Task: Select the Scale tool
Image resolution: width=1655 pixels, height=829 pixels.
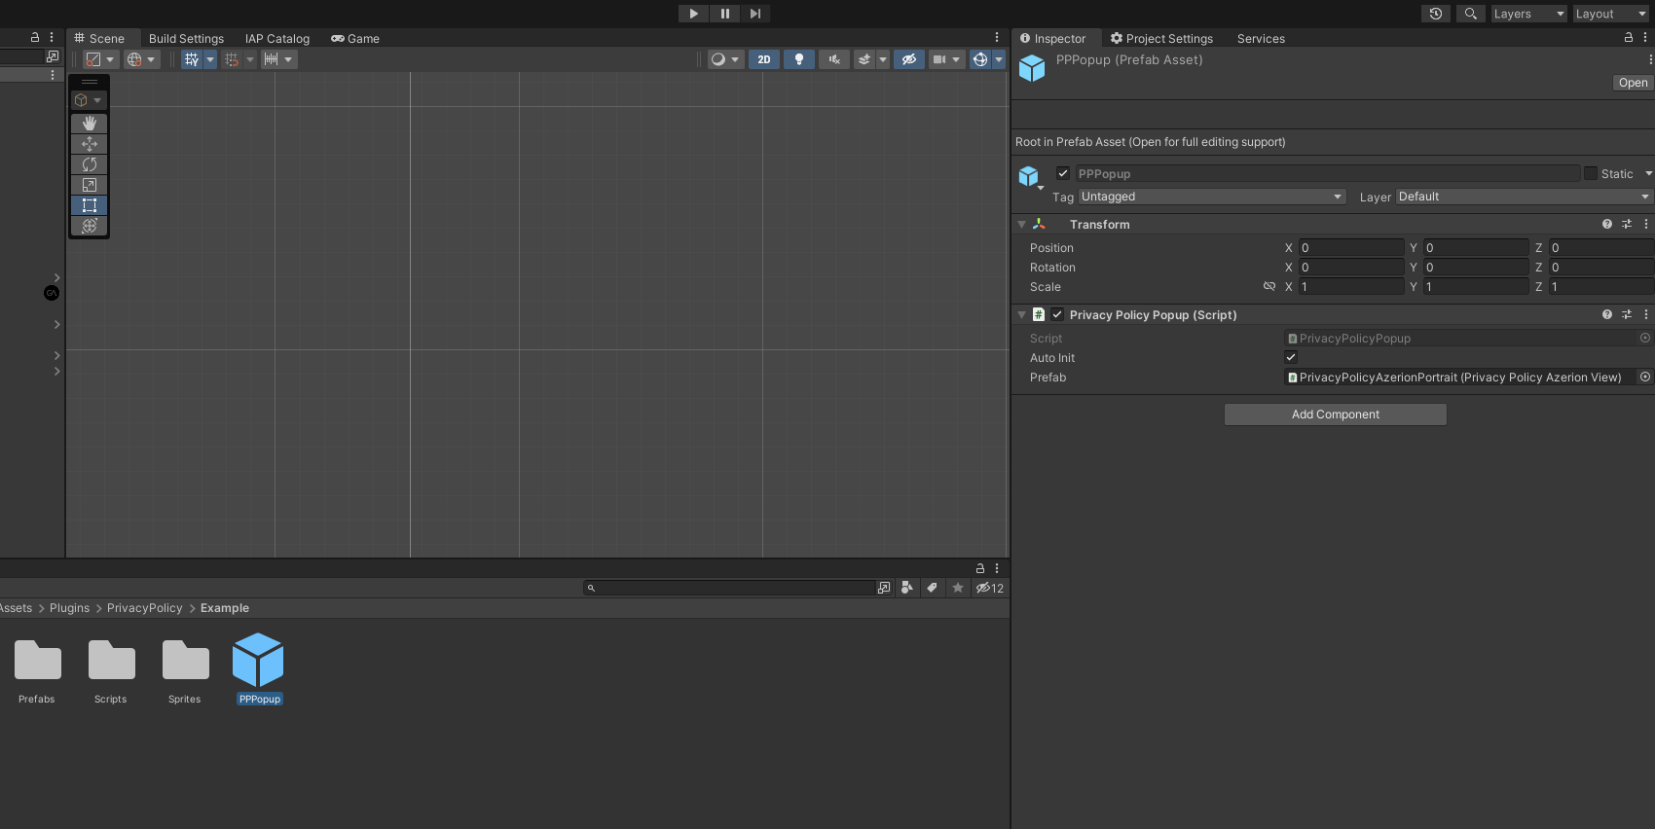Action: 90,185
